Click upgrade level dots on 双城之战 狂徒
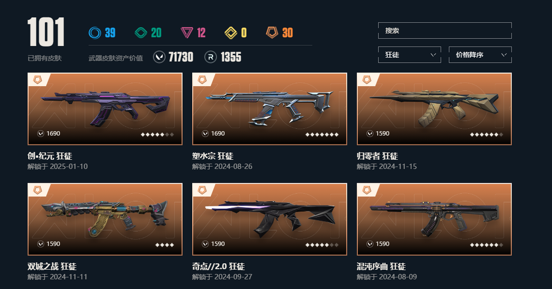Viewport: 552px width, 289px height. tap(165, 245)
